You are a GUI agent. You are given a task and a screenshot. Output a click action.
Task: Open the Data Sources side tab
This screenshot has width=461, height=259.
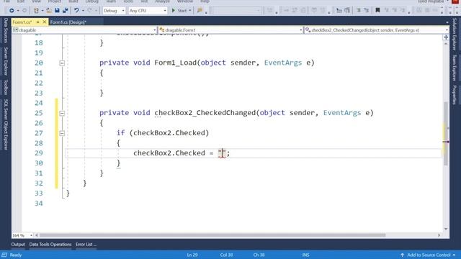[6, 30]
